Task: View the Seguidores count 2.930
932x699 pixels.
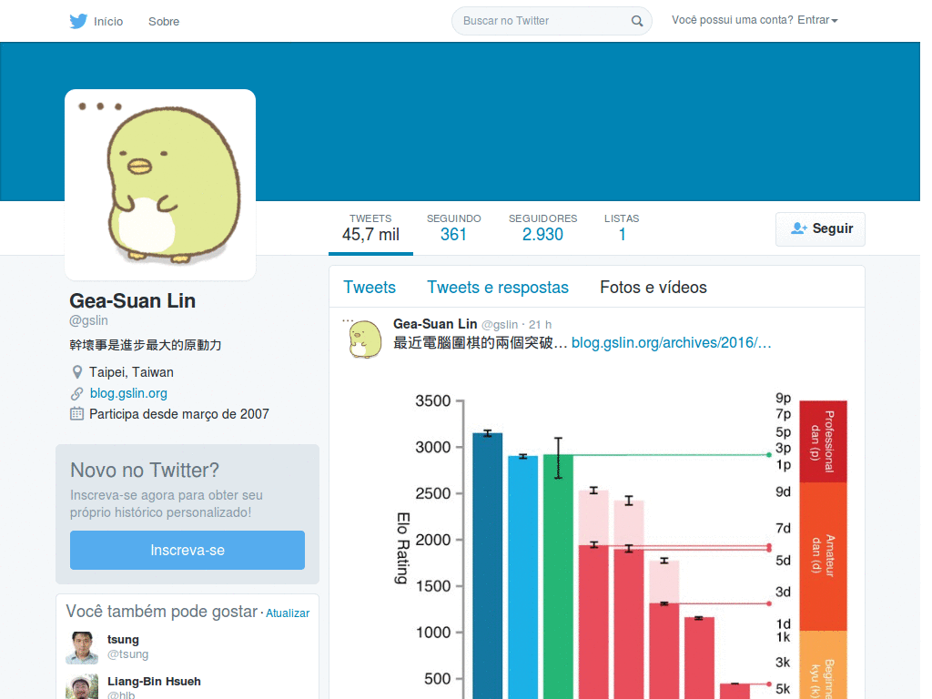Action: point(542,228)
